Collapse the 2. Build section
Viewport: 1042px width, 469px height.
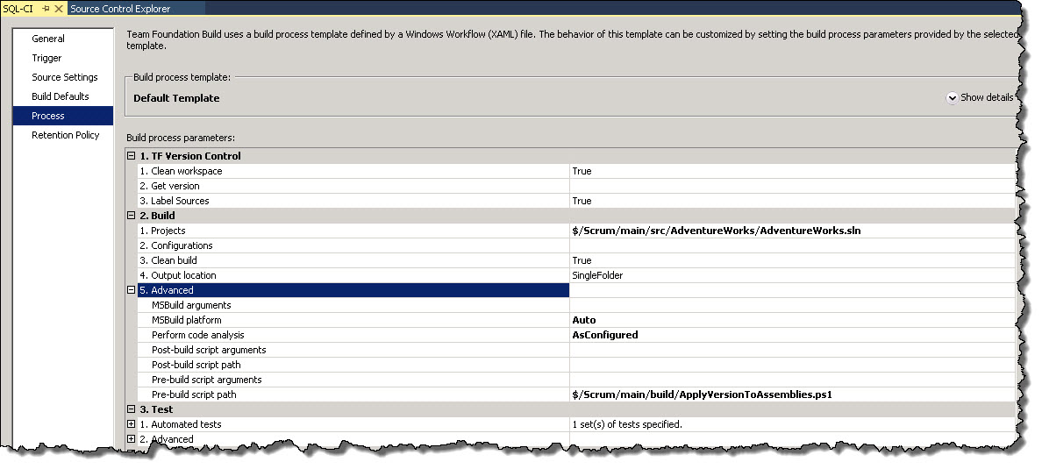tap(132, 216)
